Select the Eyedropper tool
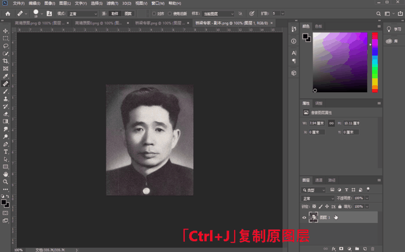 click(x=6, y=76)
